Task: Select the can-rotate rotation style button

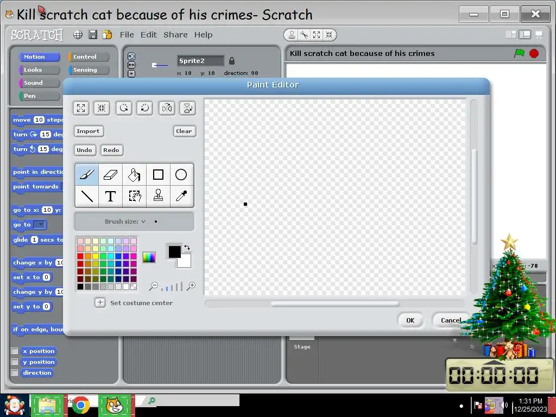Action: click(x=131, y=56)
